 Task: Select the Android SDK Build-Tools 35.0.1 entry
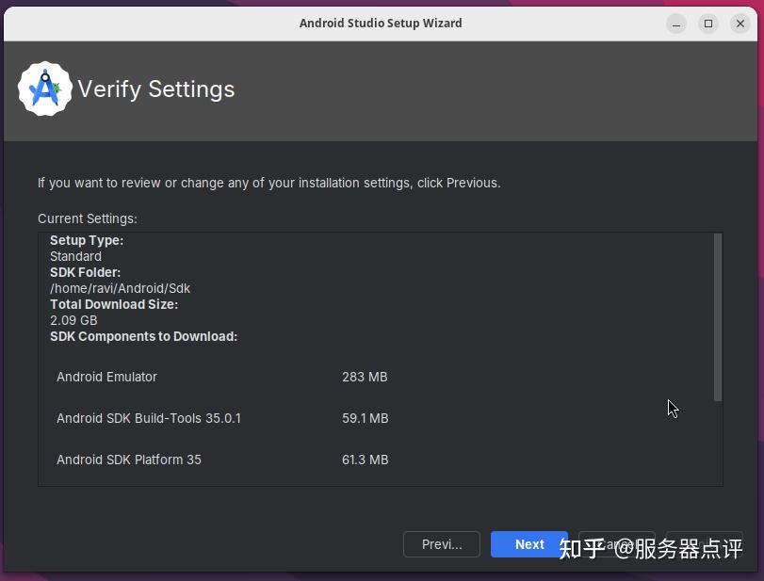tap(148, 418)
